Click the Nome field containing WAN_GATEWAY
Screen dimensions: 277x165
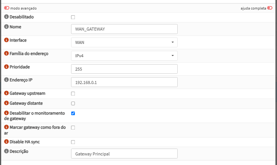124,29
